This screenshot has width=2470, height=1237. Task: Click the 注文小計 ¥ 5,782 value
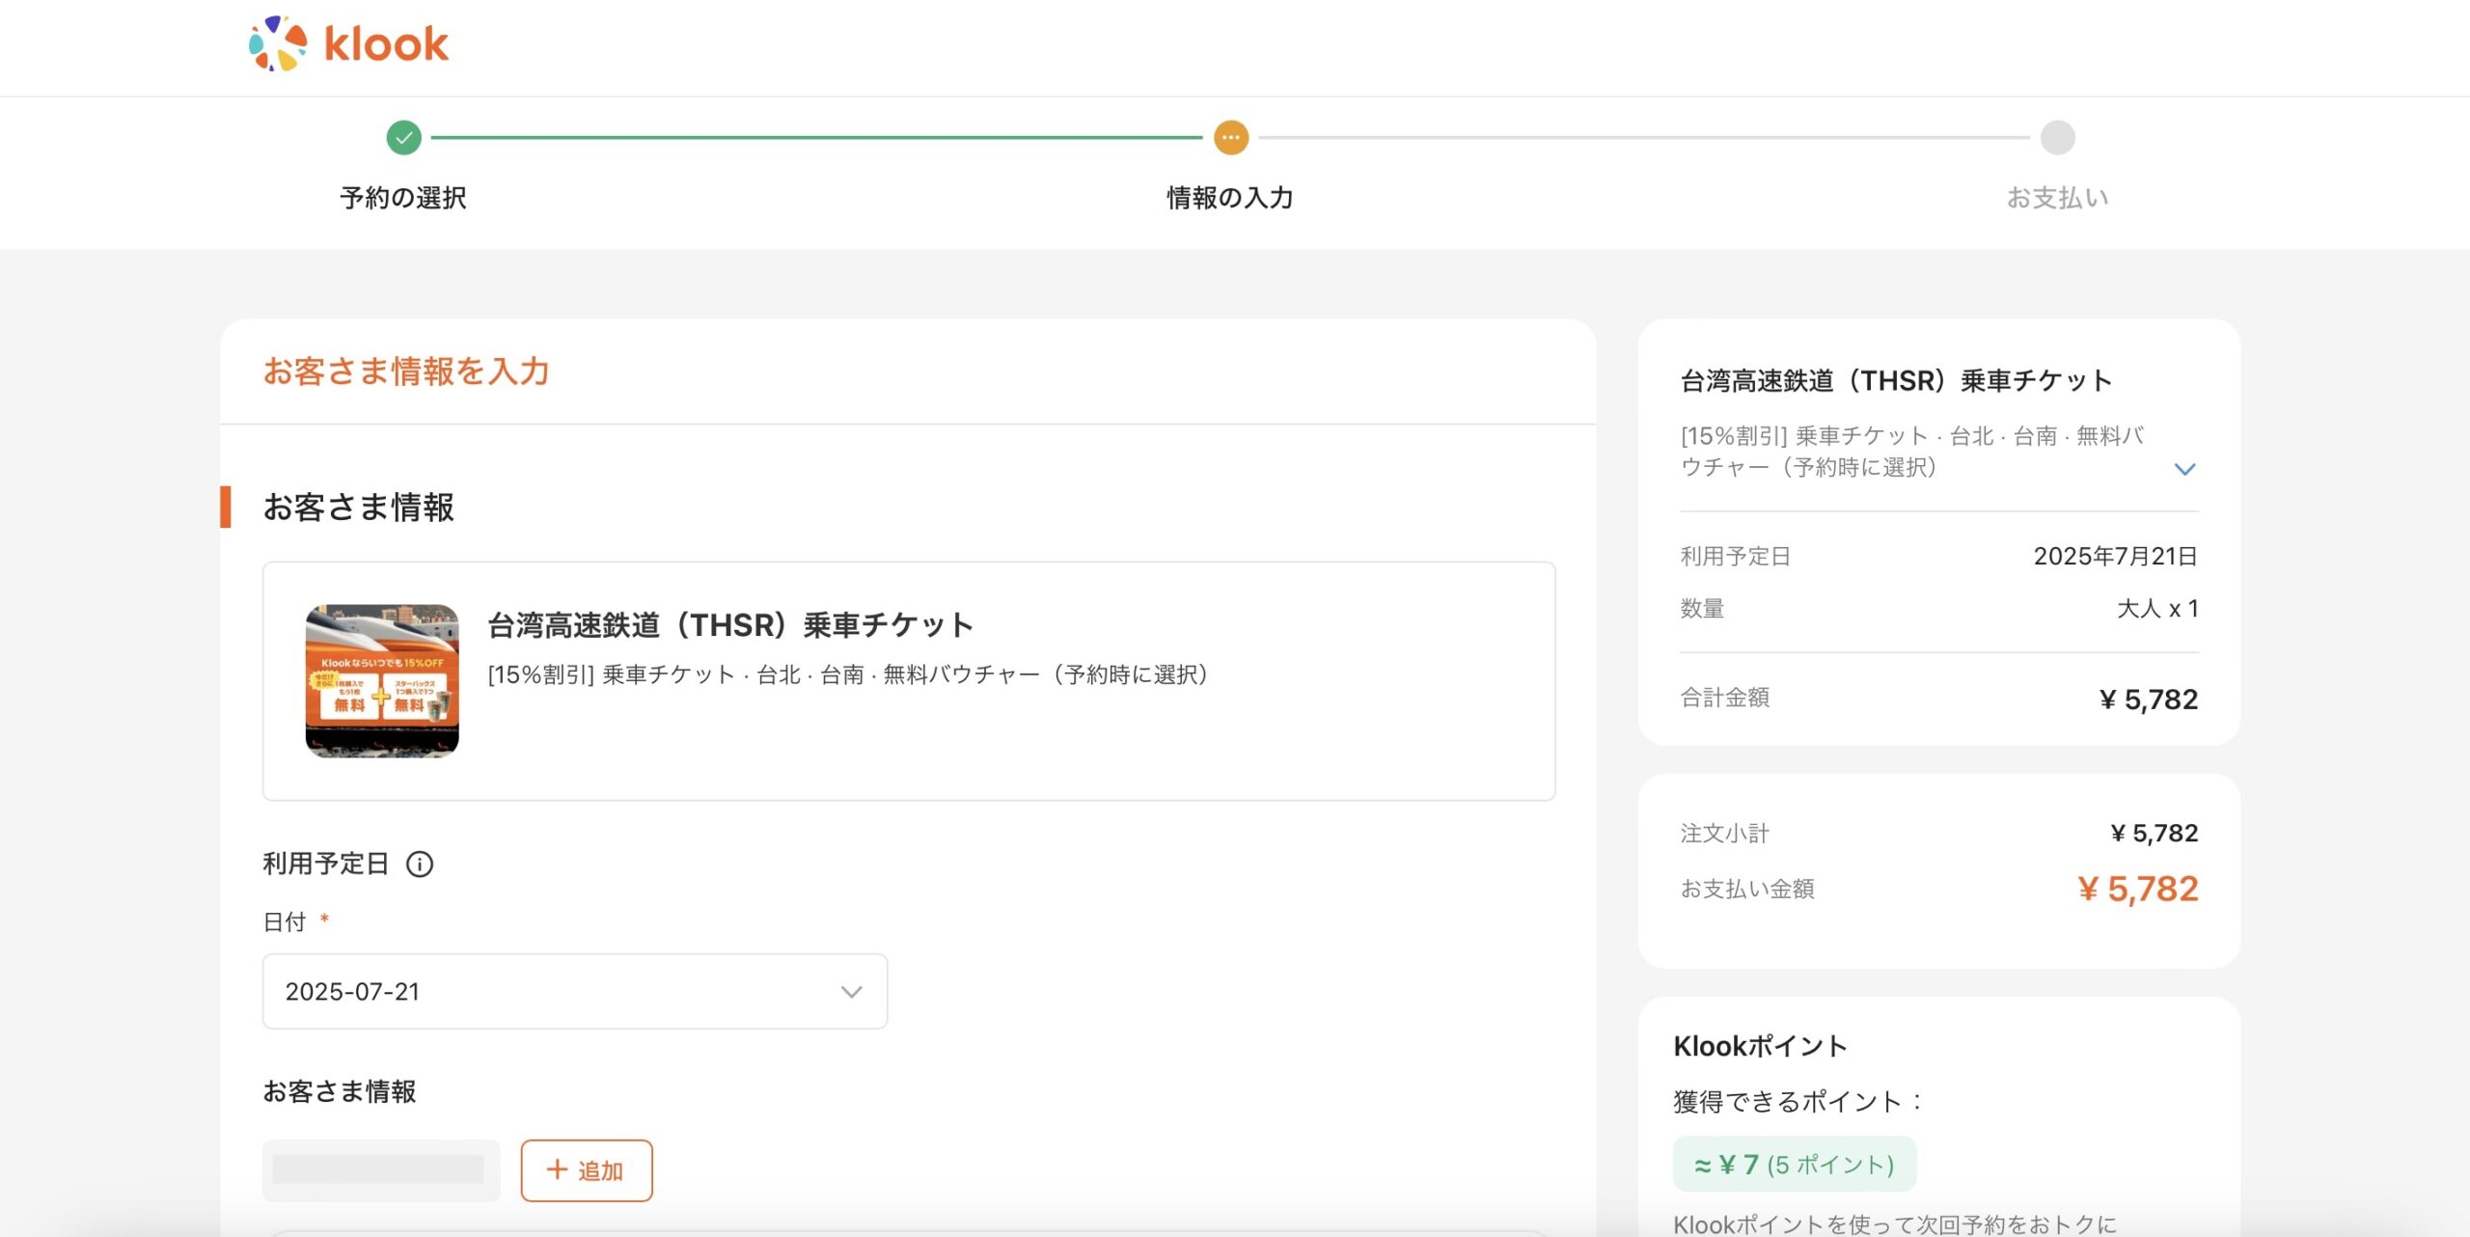(2154, 833)
